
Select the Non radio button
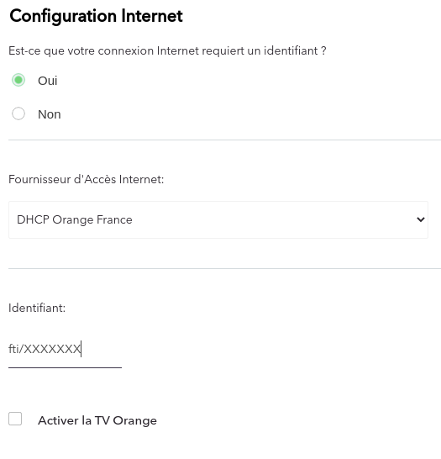(x=18, y=113)
